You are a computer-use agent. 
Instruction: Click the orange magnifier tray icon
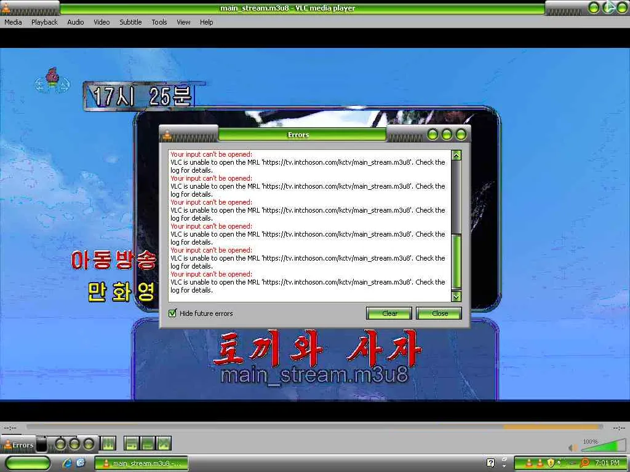584,463
